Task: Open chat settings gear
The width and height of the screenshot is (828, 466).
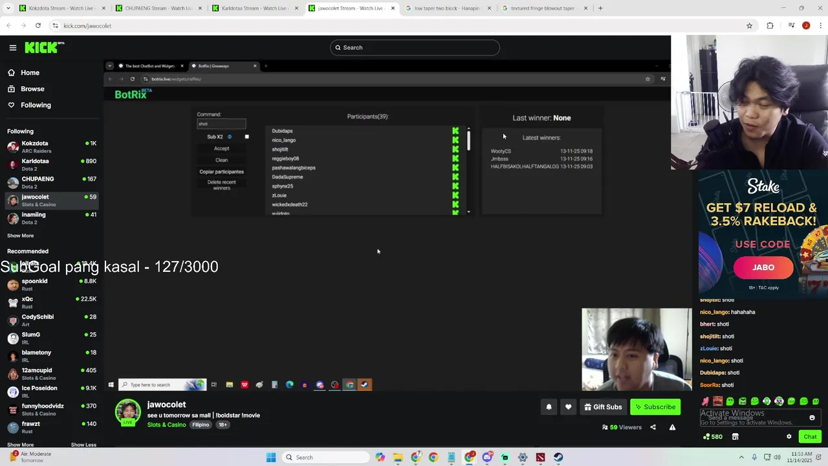Action: pos(789,437)
